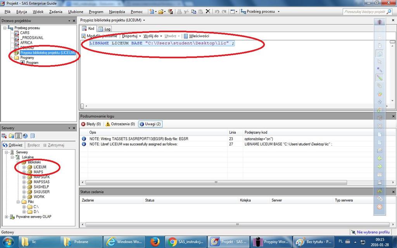Click the Właściwości properties icon

click(186, 36)
